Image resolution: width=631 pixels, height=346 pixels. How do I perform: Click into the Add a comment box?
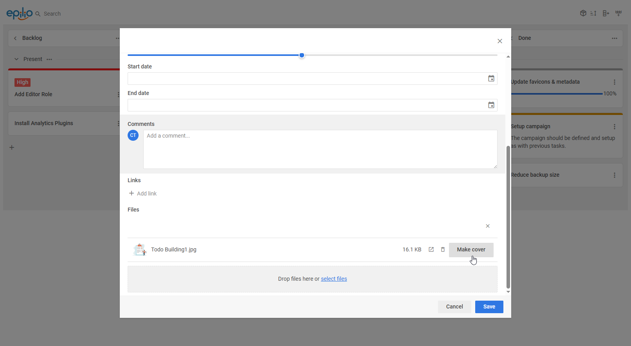(320, 149)
